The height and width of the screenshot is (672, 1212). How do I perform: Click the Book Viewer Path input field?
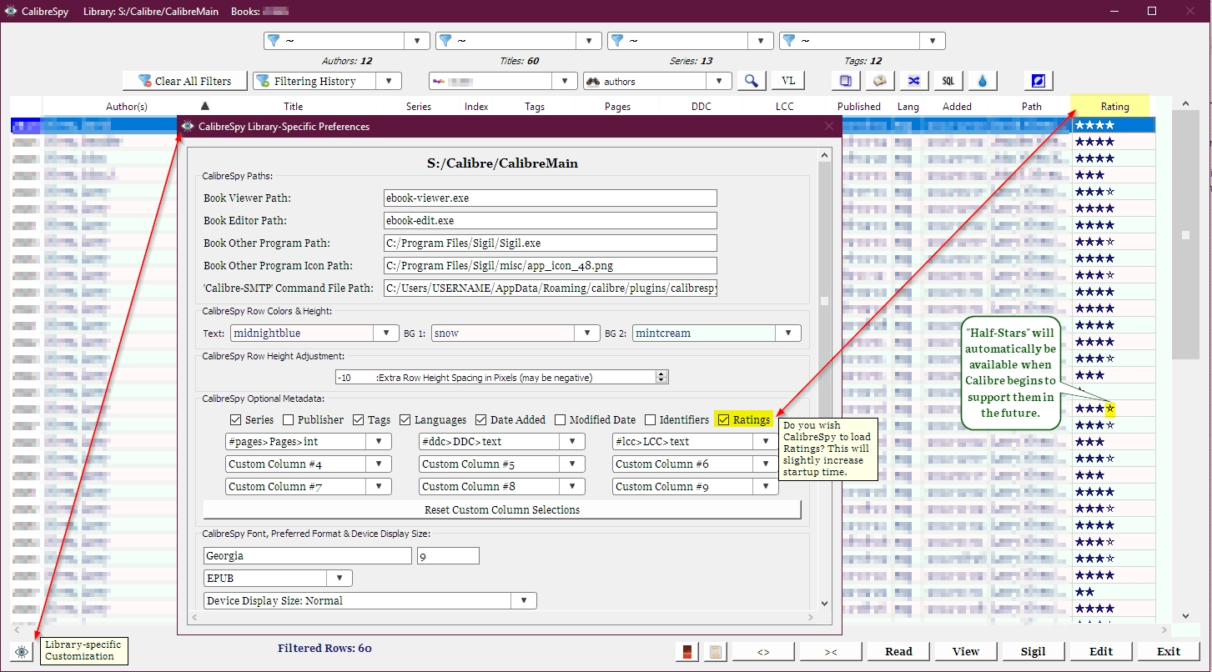[x=550, y=198]
